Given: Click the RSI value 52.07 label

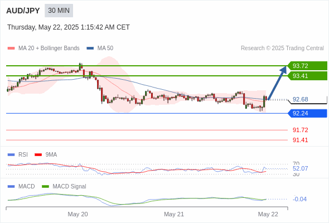Looking at the screenshot, I should [x=300, y=168].
